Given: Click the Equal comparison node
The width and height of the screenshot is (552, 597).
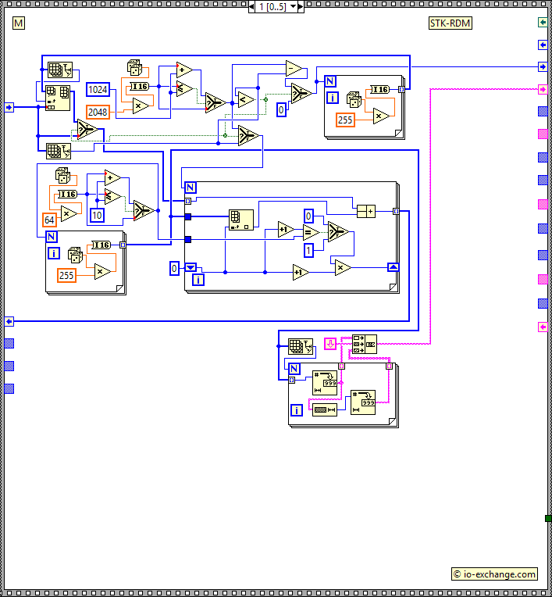Looking at the screenshot, I should pyautogui.click(x=312, y=232).
